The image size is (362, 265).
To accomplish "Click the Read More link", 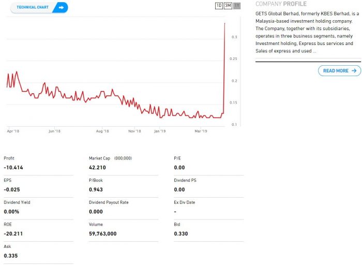I will pos(336,70).
